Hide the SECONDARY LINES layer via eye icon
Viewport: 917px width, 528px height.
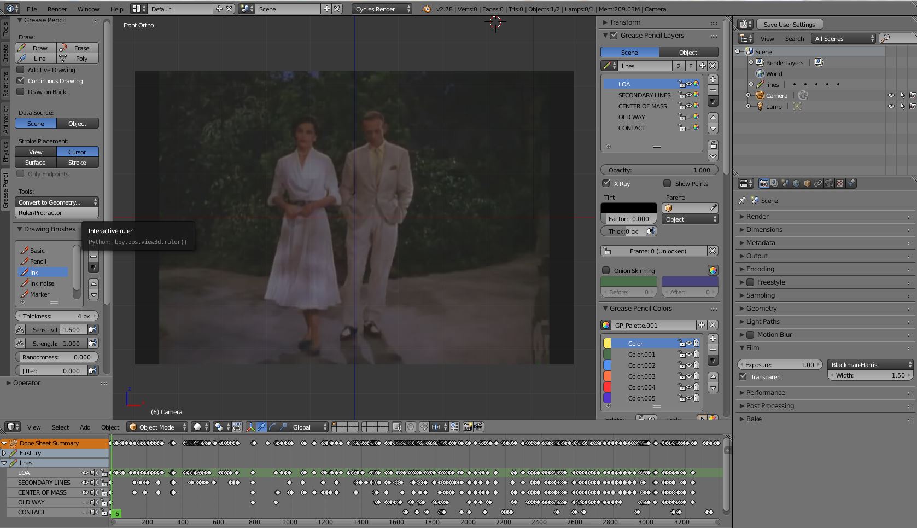[x=689, y=95]
